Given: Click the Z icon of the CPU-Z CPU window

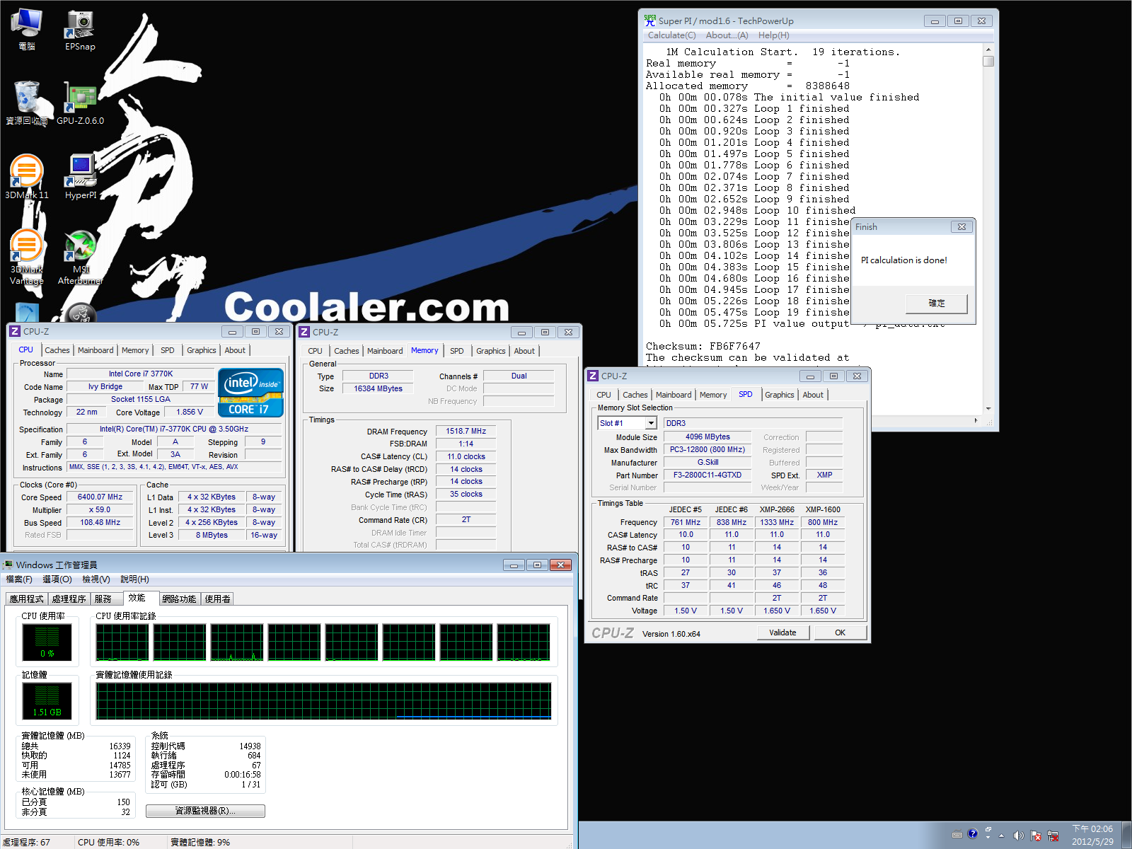Looking at the screenshot, I should pyautogui.click(x=15, y=331).
